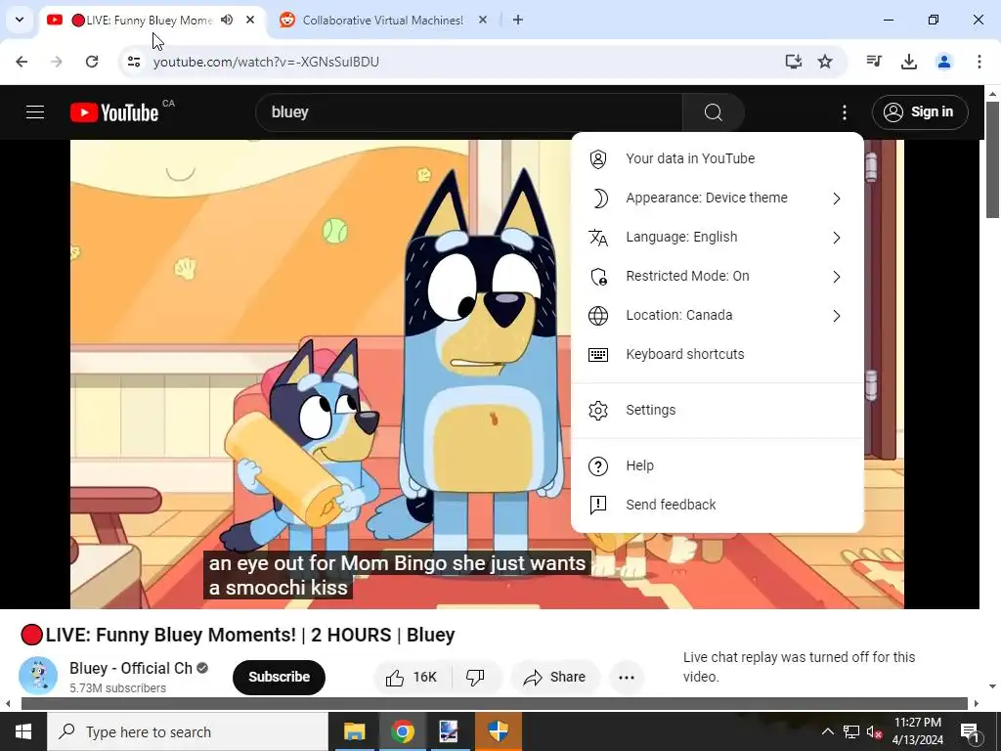Like the video with 16K likes
This screenshot has height=751, width=1001.
pyautogui.click(x=412, y=677)
